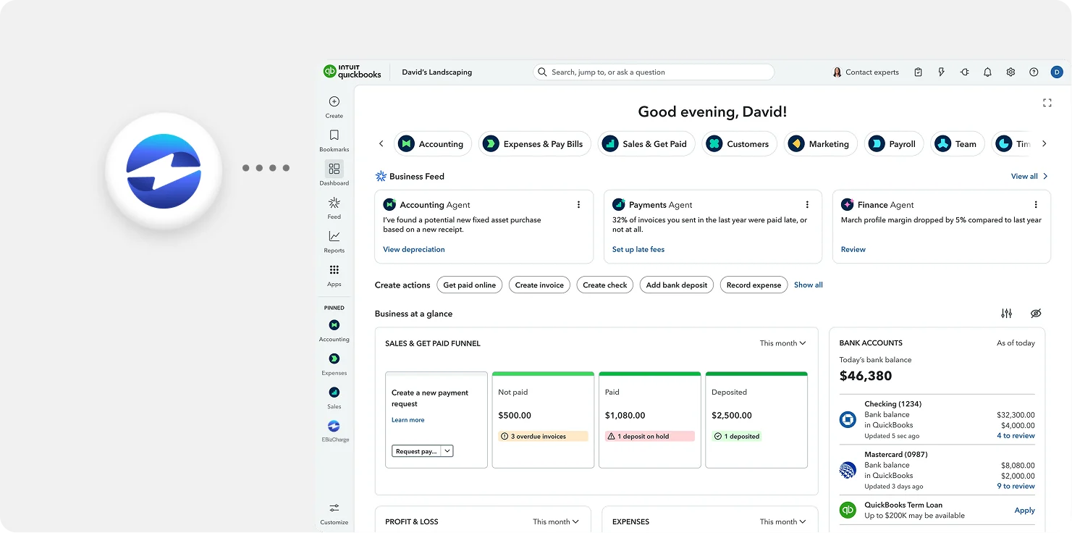Select the Customers category pill
1072x533 pixels.
[x=740, y=144]
